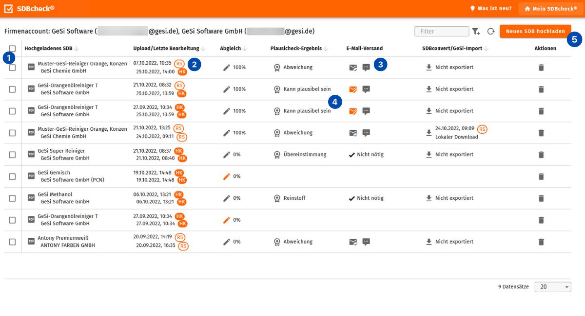Delete "GeSi Methanol" using its trash icon
585x316 pixels.
click(x=541, y=198)
